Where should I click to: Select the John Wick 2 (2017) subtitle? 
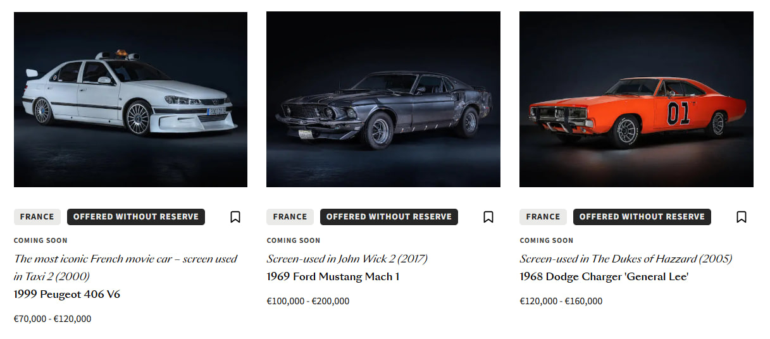[x=347, y=259]
